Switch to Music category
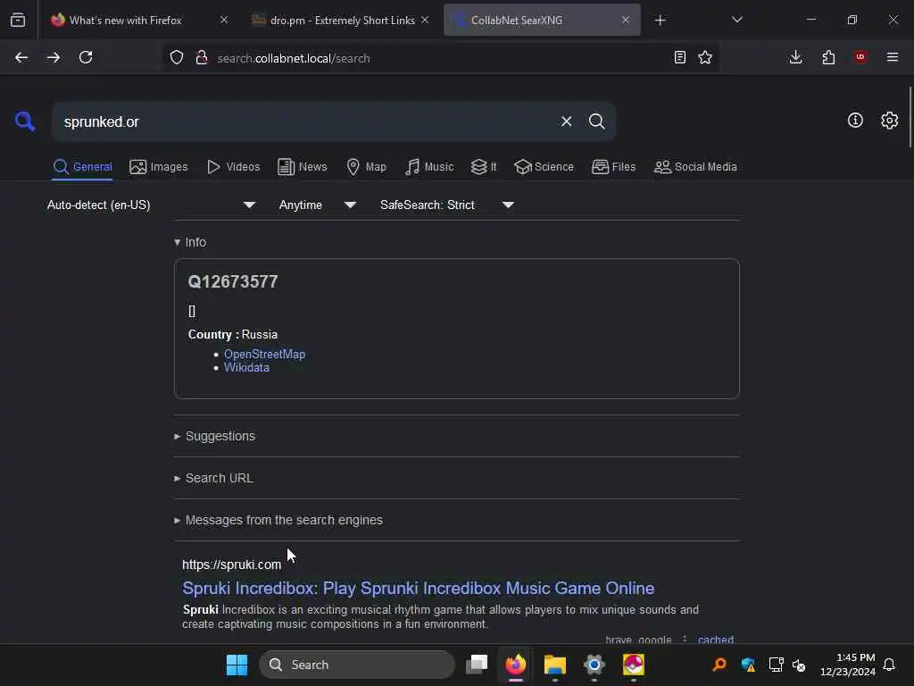The width and height of the screenshot is (914, 686). point(429,167)
